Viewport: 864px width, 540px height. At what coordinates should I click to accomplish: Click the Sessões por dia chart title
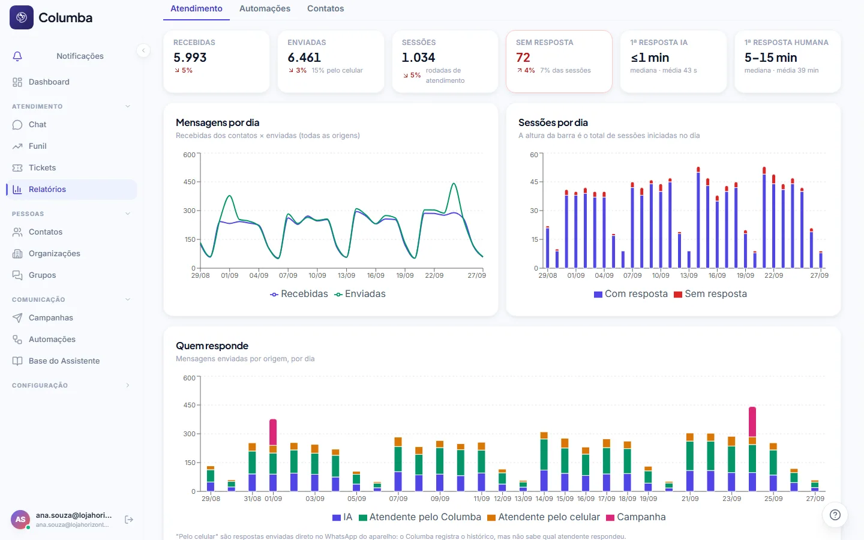pyautogui.click(x=553, y=123)
